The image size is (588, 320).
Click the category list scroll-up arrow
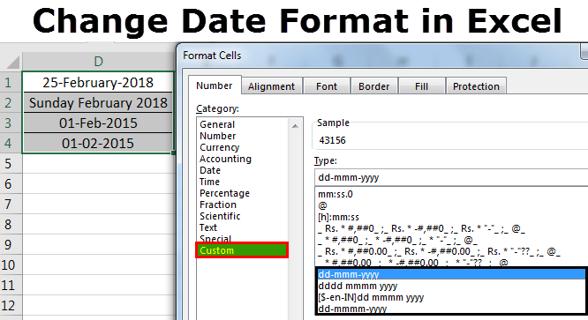pyautogui.click(x=295, y=126)
